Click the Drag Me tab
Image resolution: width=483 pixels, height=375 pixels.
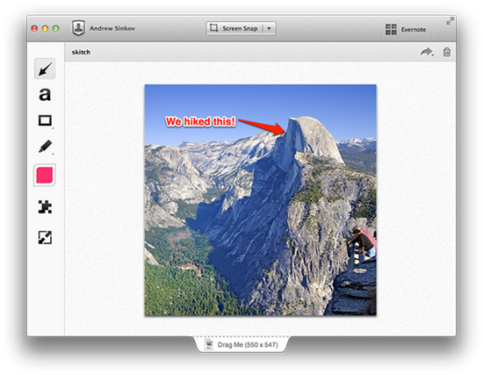(x=242, y=345)
